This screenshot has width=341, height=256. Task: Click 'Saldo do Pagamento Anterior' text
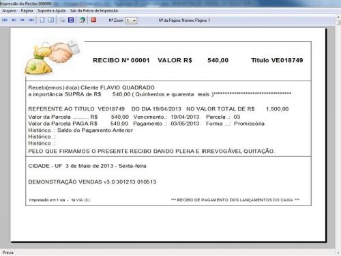[x=95, y=130]
